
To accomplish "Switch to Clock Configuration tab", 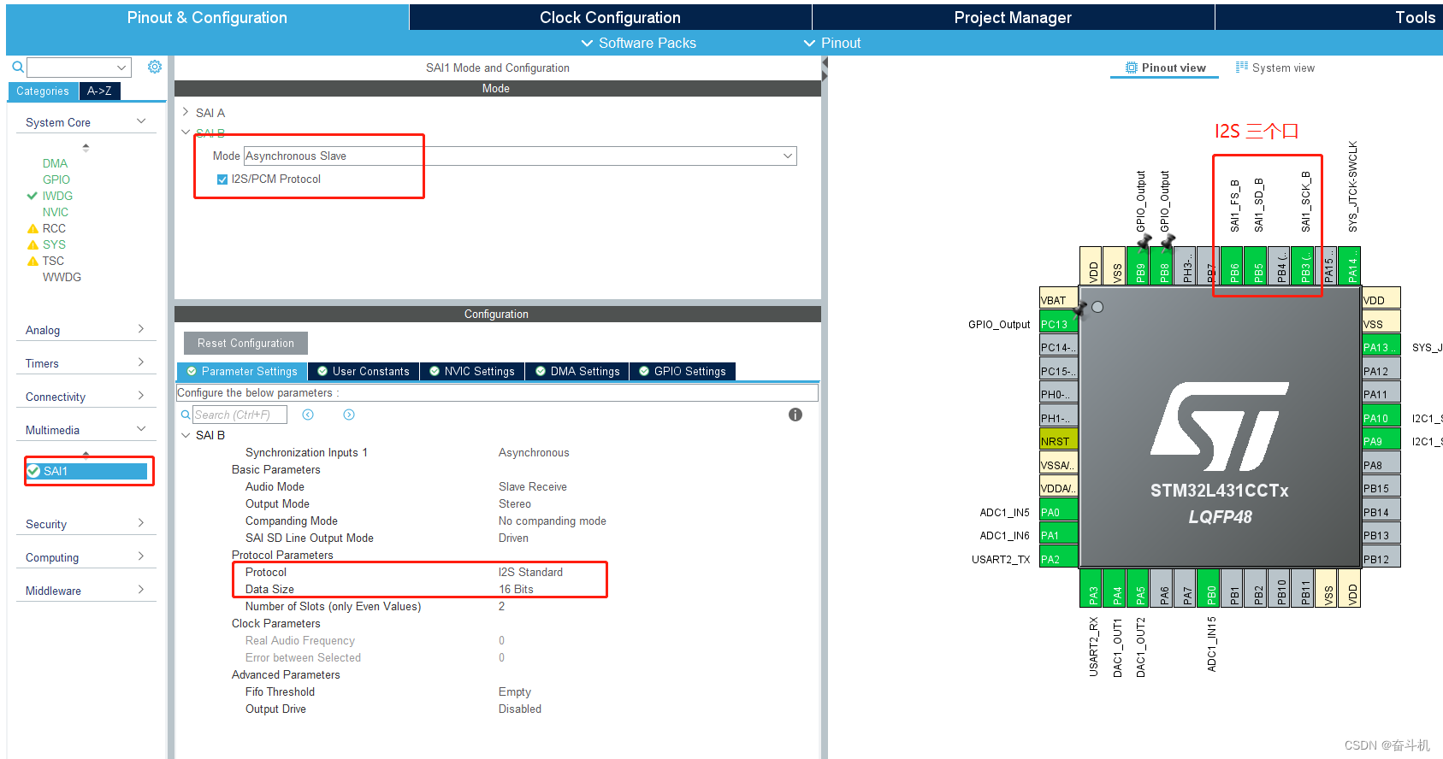I will (x=610, y=17).
